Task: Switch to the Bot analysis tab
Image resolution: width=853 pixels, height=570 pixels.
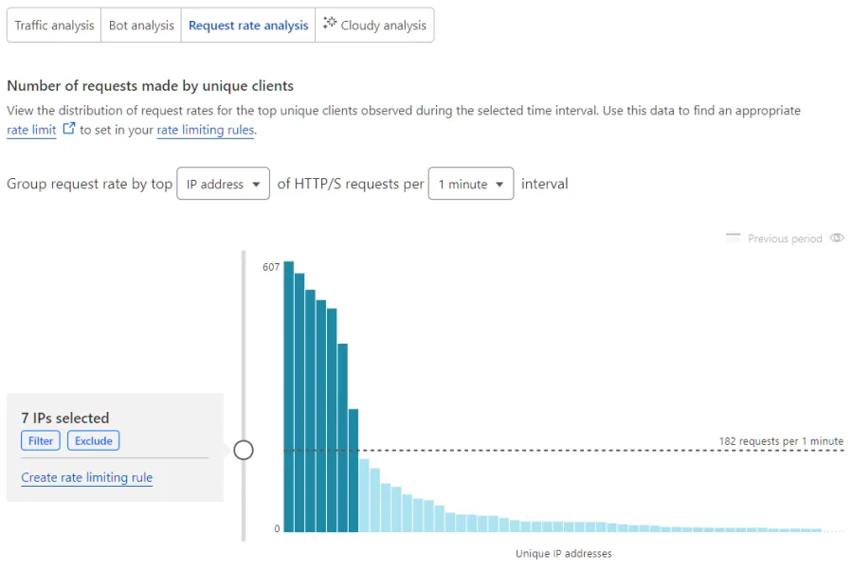Action: [140, 25]
